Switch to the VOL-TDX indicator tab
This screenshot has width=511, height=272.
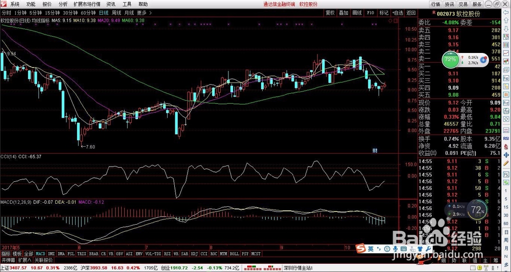tap(153, 254)
